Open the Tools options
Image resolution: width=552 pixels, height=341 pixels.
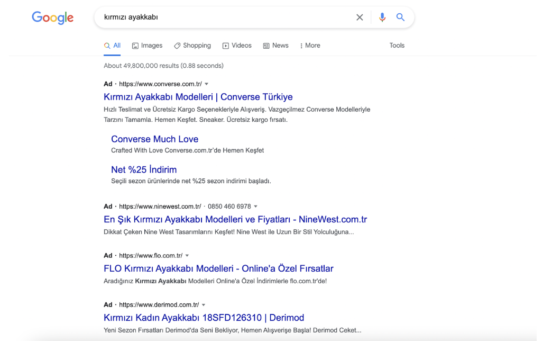click(397, 46)
